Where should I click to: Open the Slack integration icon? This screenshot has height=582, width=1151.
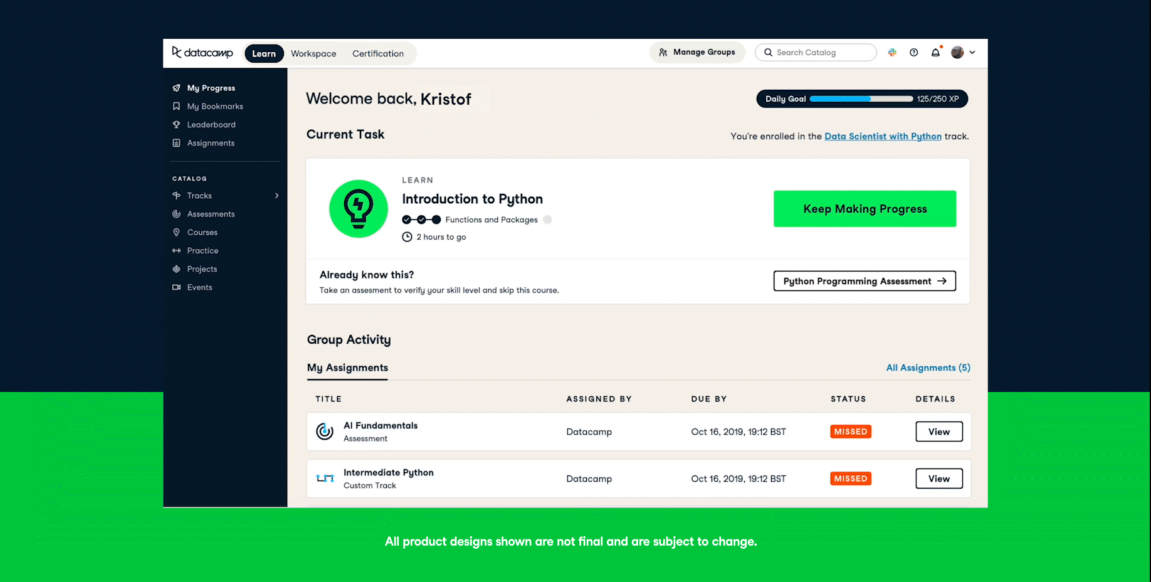click(x=892, y=53)
